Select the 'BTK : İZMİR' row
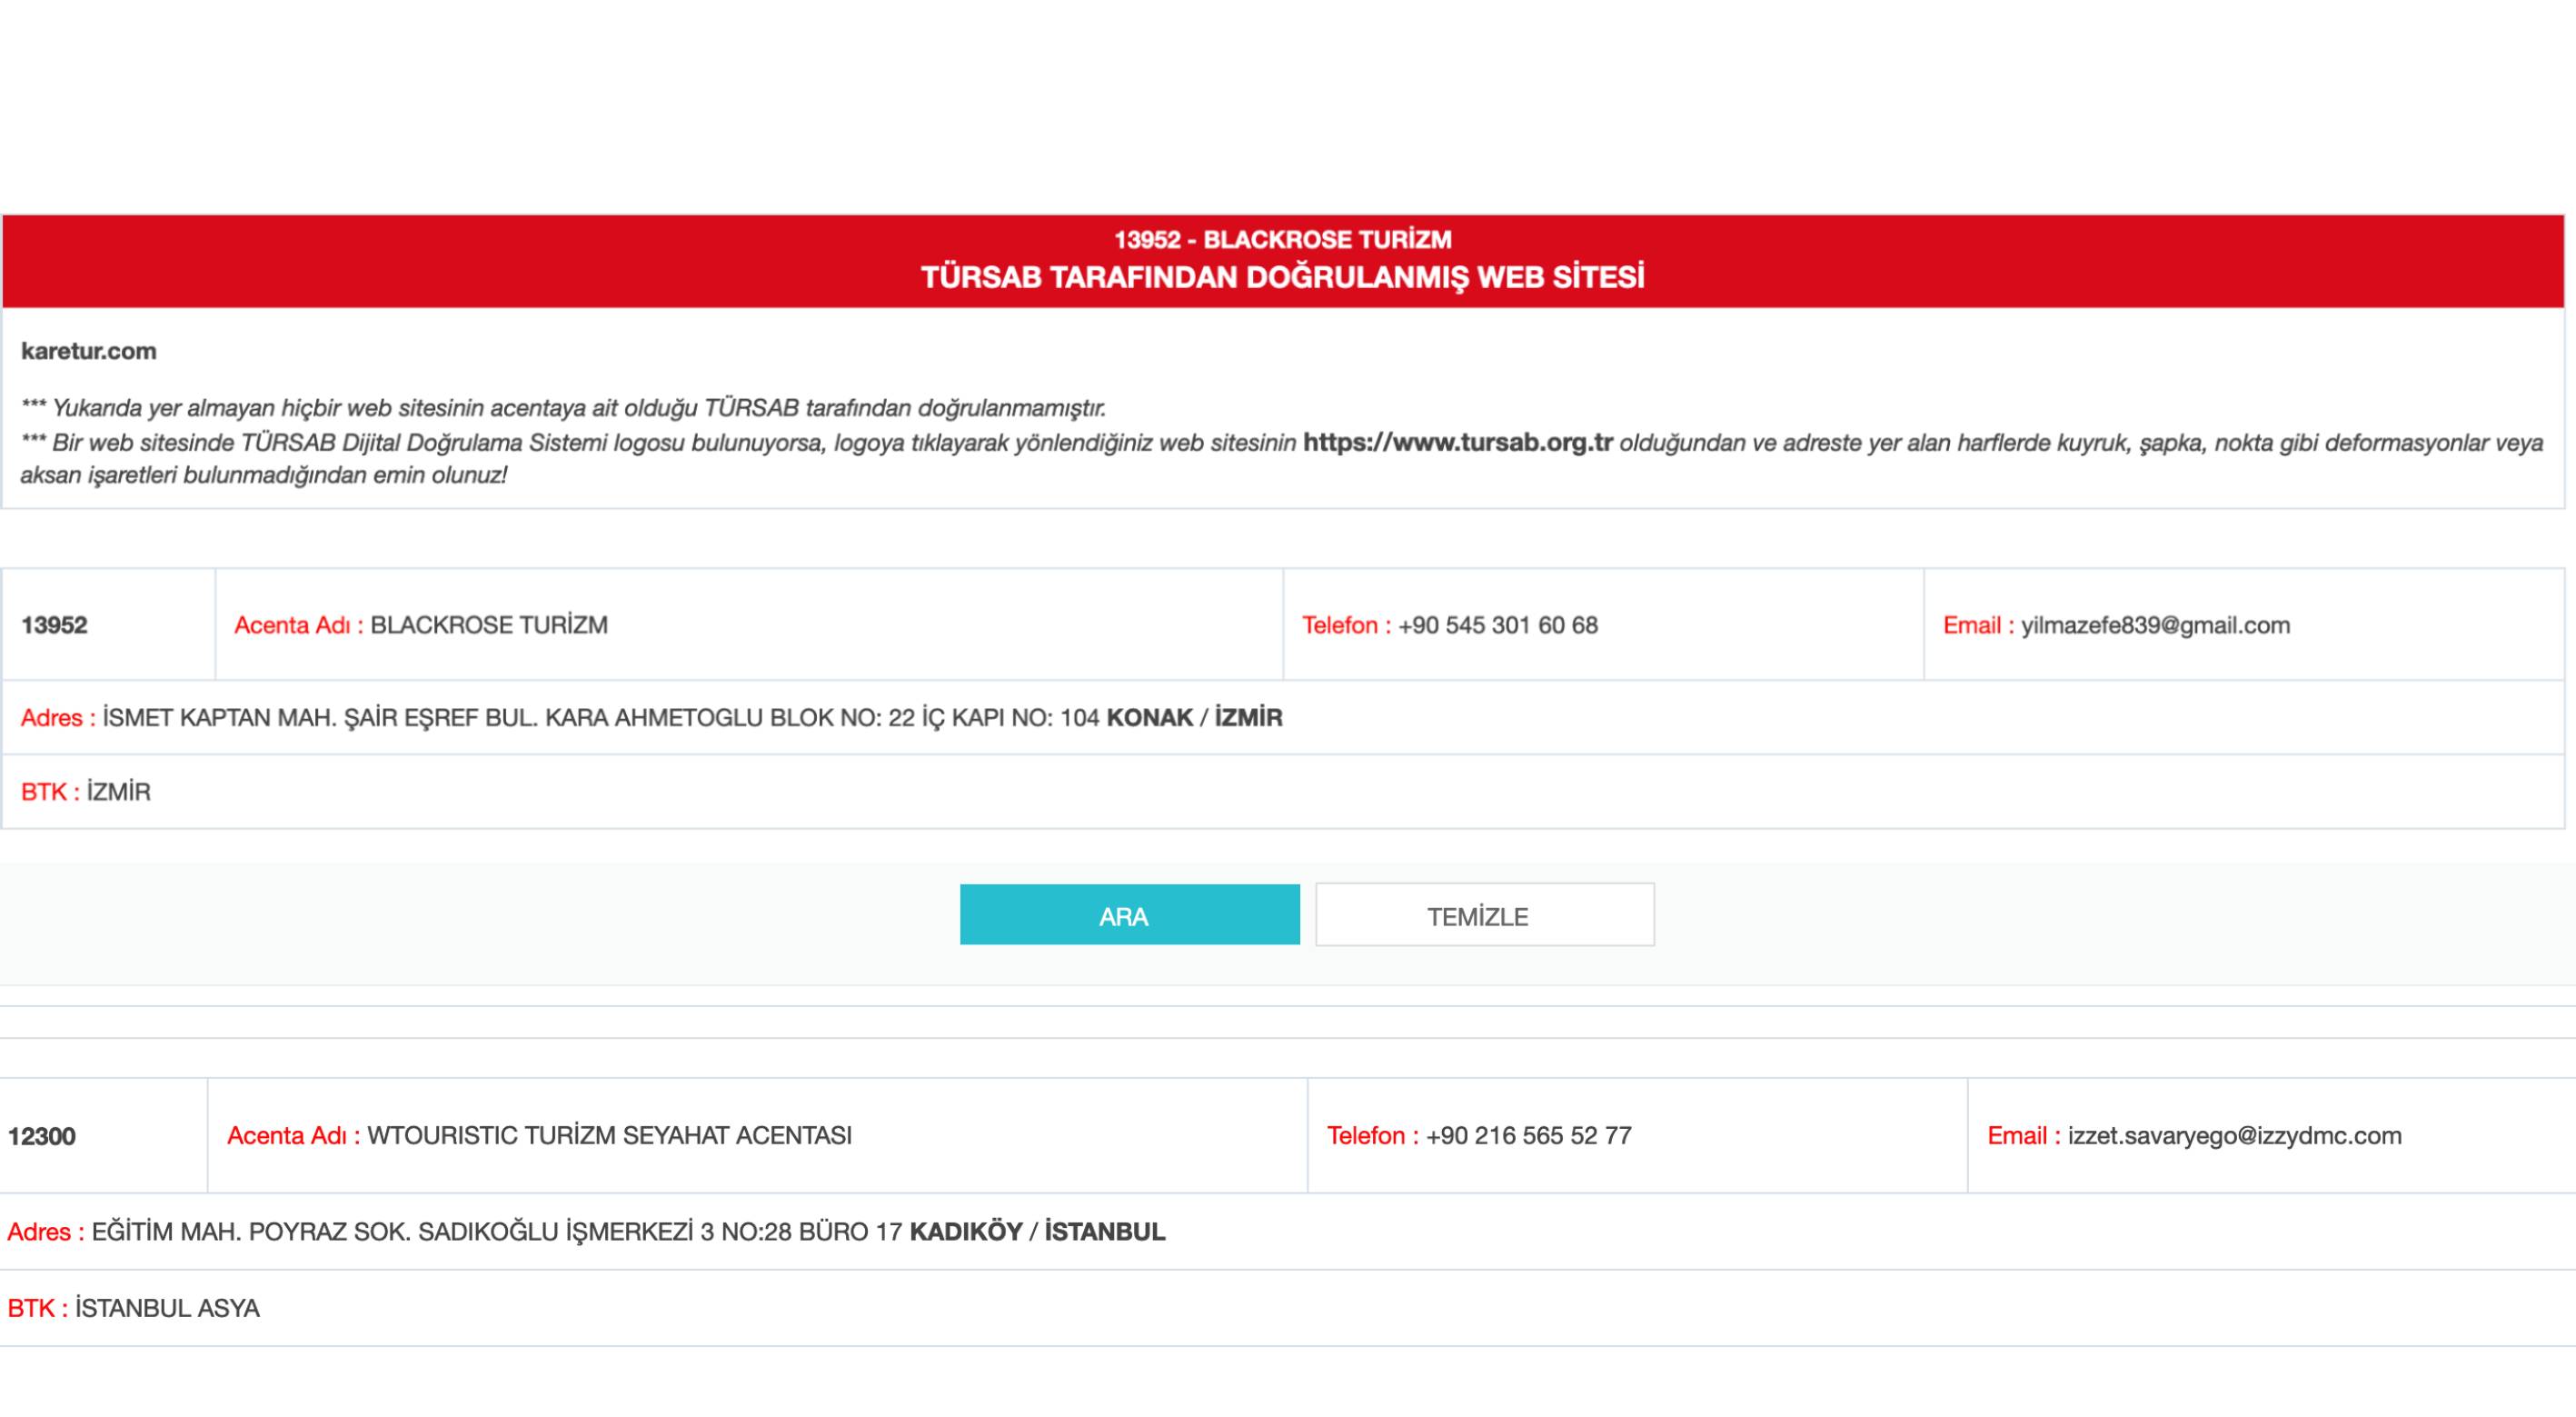Screen dimensions: 2576x1417 (x=1283, y=792)
